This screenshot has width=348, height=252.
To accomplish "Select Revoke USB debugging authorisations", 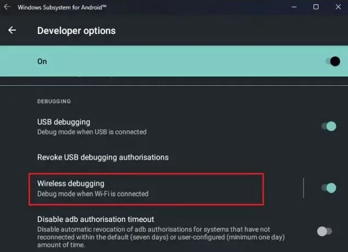I will [103, 157].
